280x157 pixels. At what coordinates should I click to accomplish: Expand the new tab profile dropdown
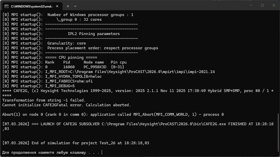(x=75, y=6)
